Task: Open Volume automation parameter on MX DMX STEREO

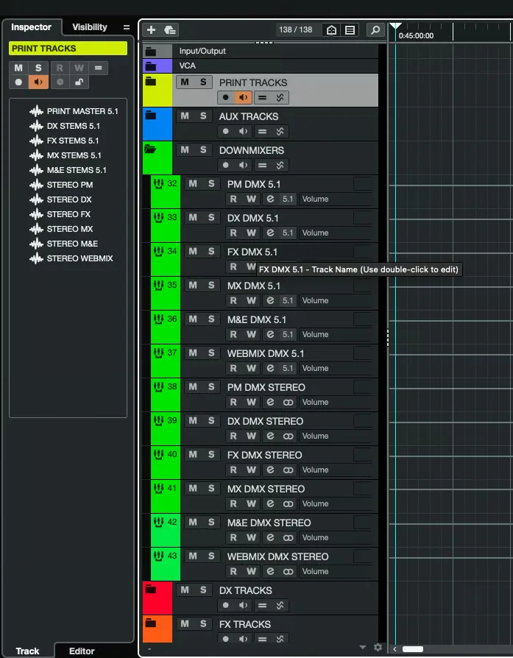Action: (335, 503)
